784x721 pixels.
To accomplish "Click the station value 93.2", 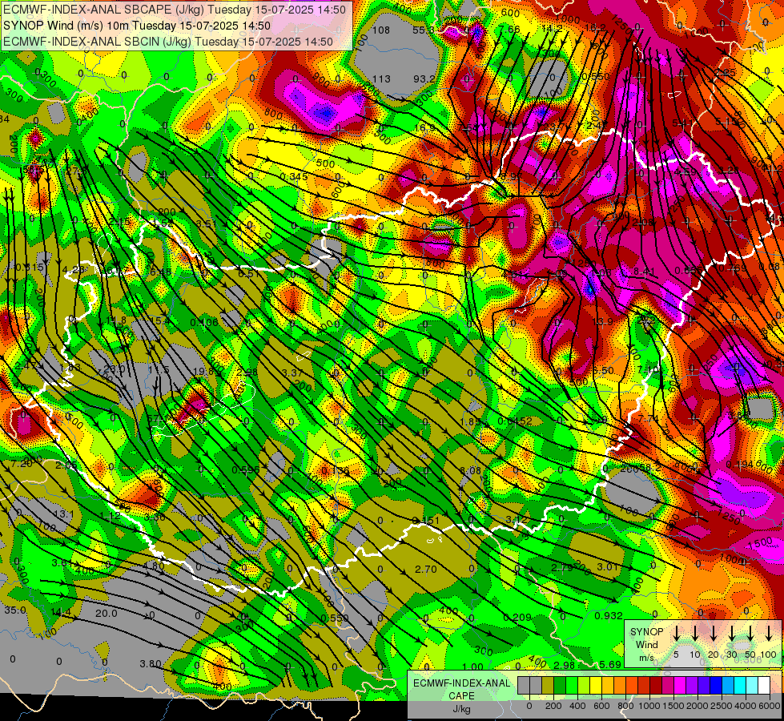I will point(424,79).
